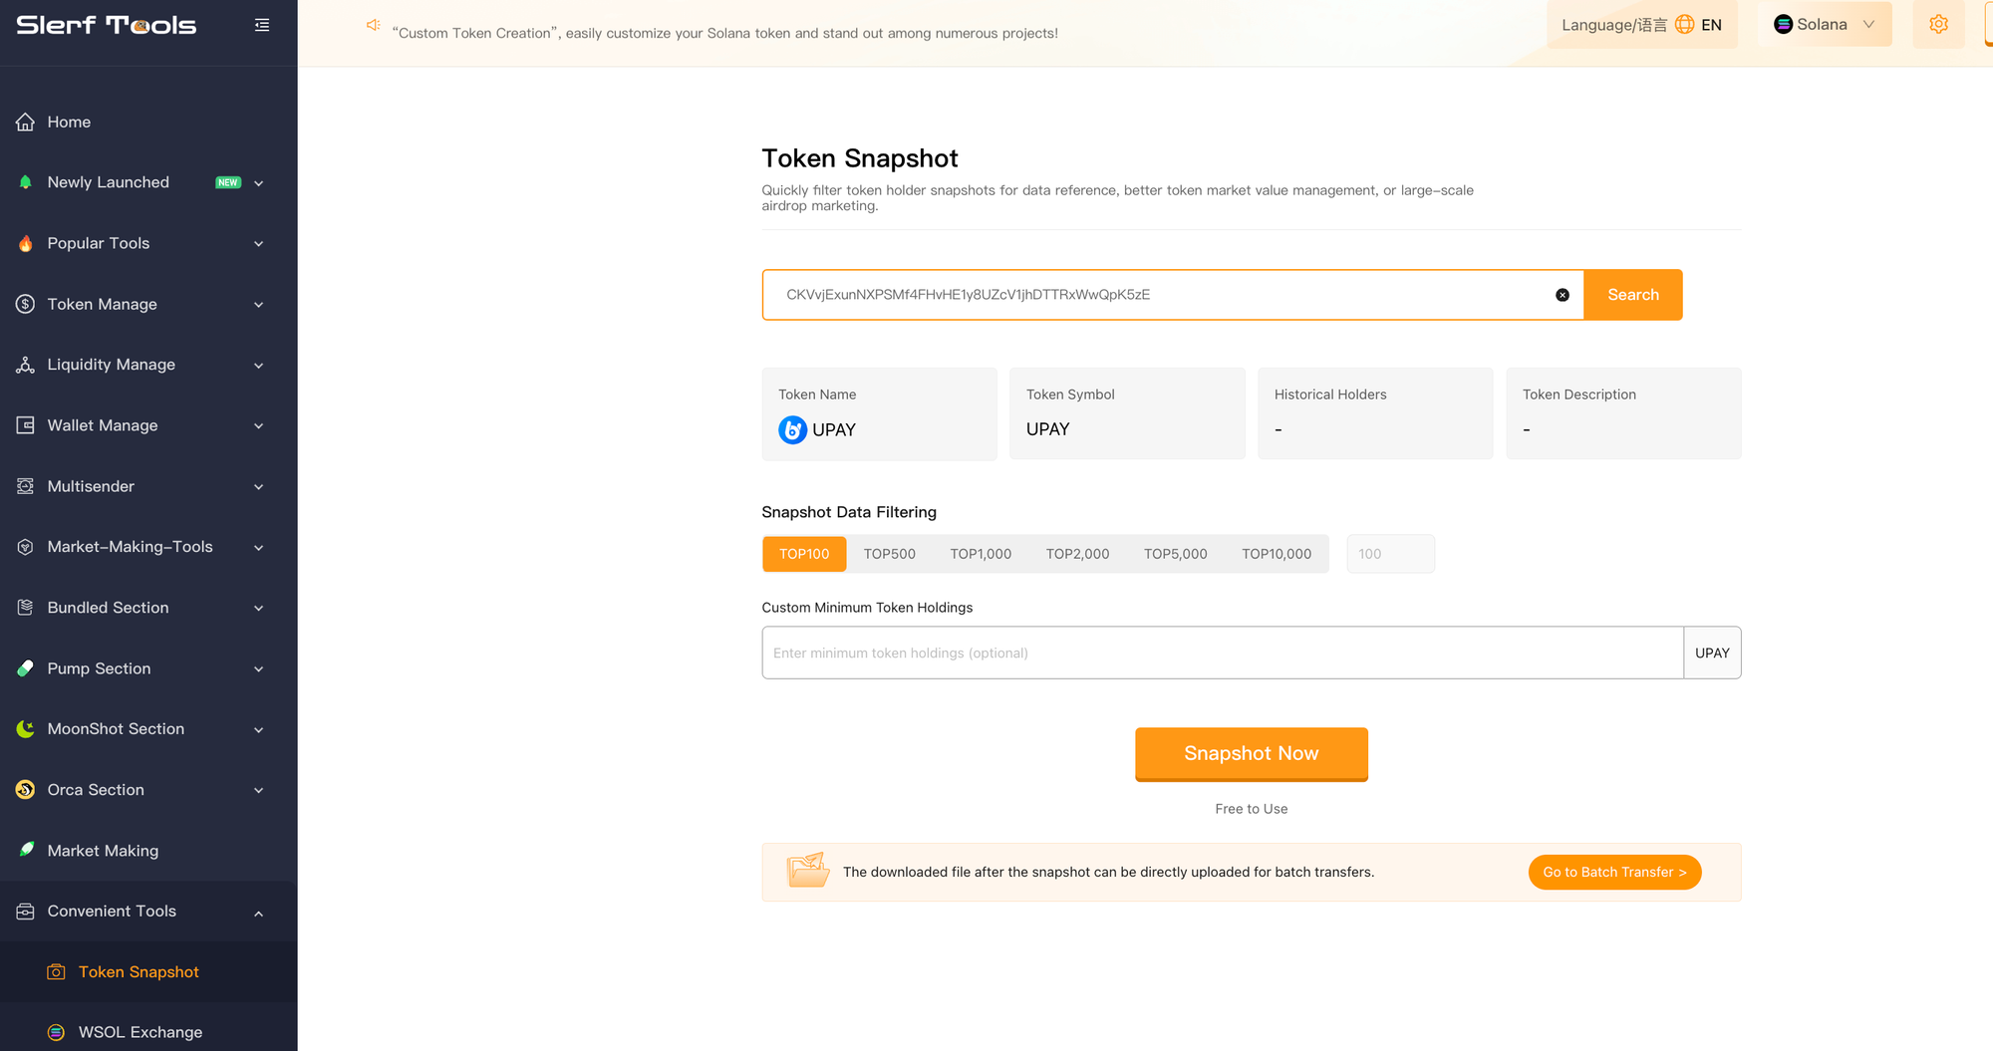1993x1051 pixels.
Task: Click the Token Manage dollar icon
Action: (x=26, y=304)
